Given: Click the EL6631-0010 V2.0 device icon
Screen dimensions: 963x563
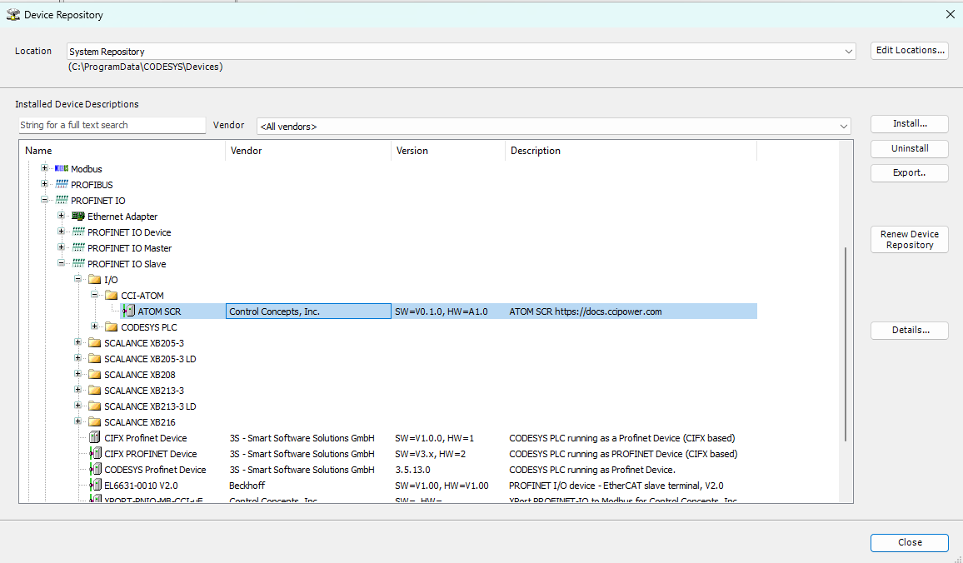Looking at the screenshot, I should (x=95, y=486).
